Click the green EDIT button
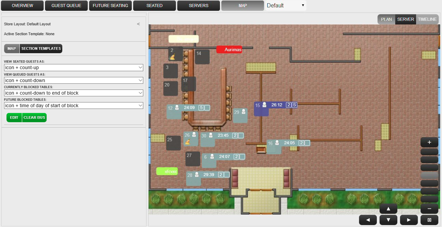Image resolution: width=442 pixels, height=229 pixels. click(x=14, y=118)
